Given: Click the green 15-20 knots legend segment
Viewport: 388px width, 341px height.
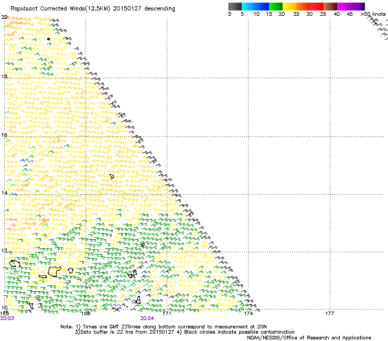Looking at the screenshot, I should 276,6.
